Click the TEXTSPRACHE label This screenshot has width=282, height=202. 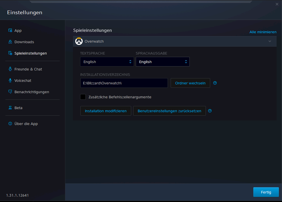tap(93, 53)
